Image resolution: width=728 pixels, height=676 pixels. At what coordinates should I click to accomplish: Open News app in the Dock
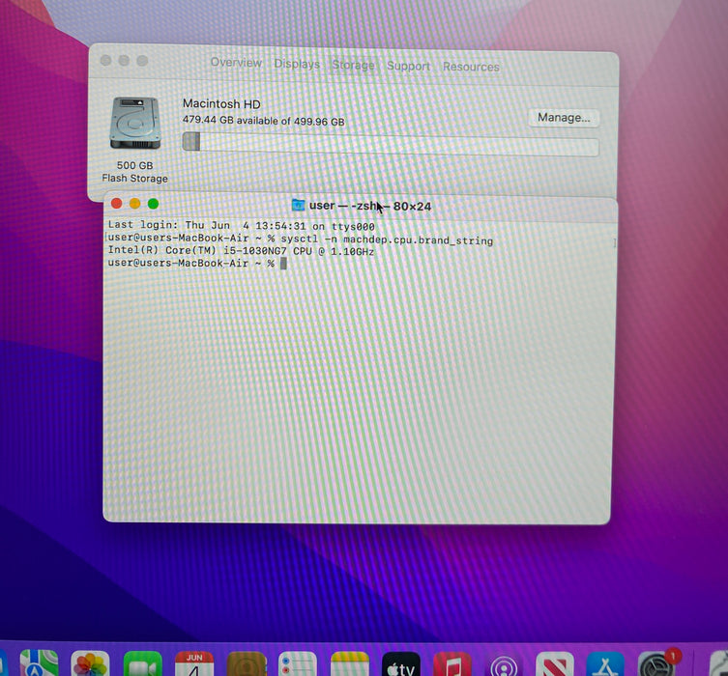555,664
